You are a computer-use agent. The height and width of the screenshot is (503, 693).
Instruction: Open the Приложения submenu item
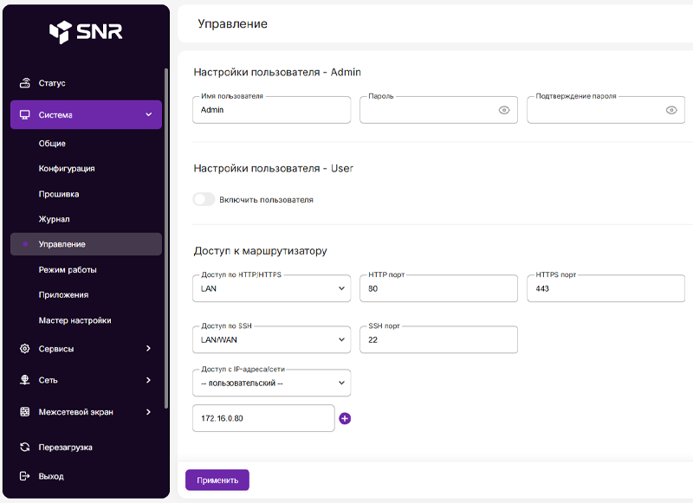pyautogui.click(x=63, y=295)
